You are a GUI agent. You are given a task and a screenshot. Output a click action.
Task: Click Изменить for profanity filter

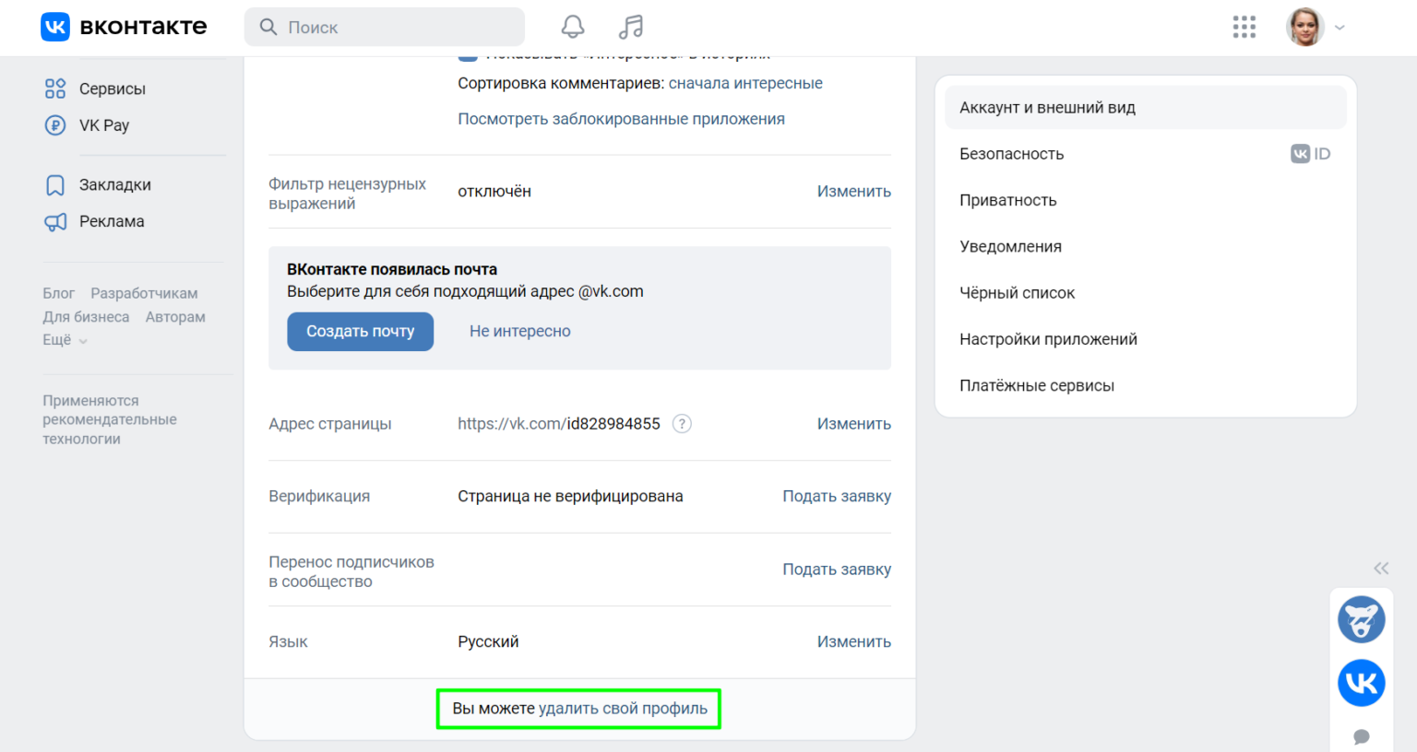853,191
